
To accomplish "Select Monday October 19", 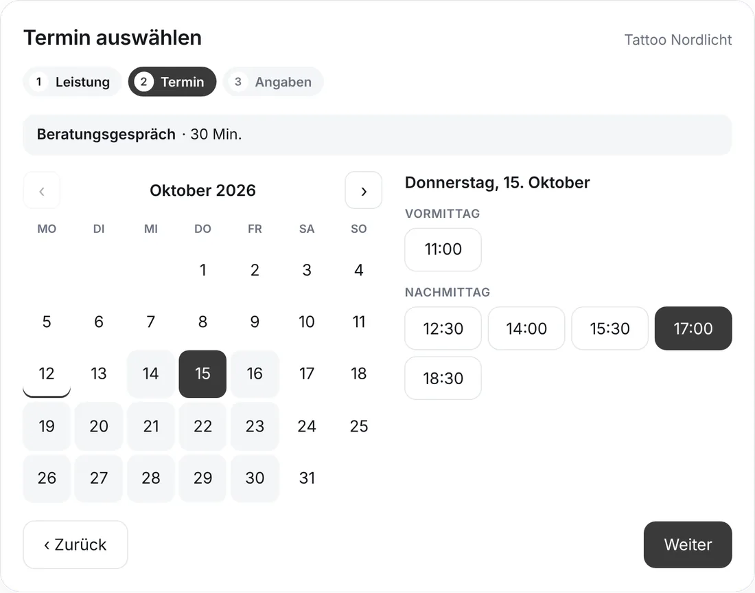I will pos(47,426).
